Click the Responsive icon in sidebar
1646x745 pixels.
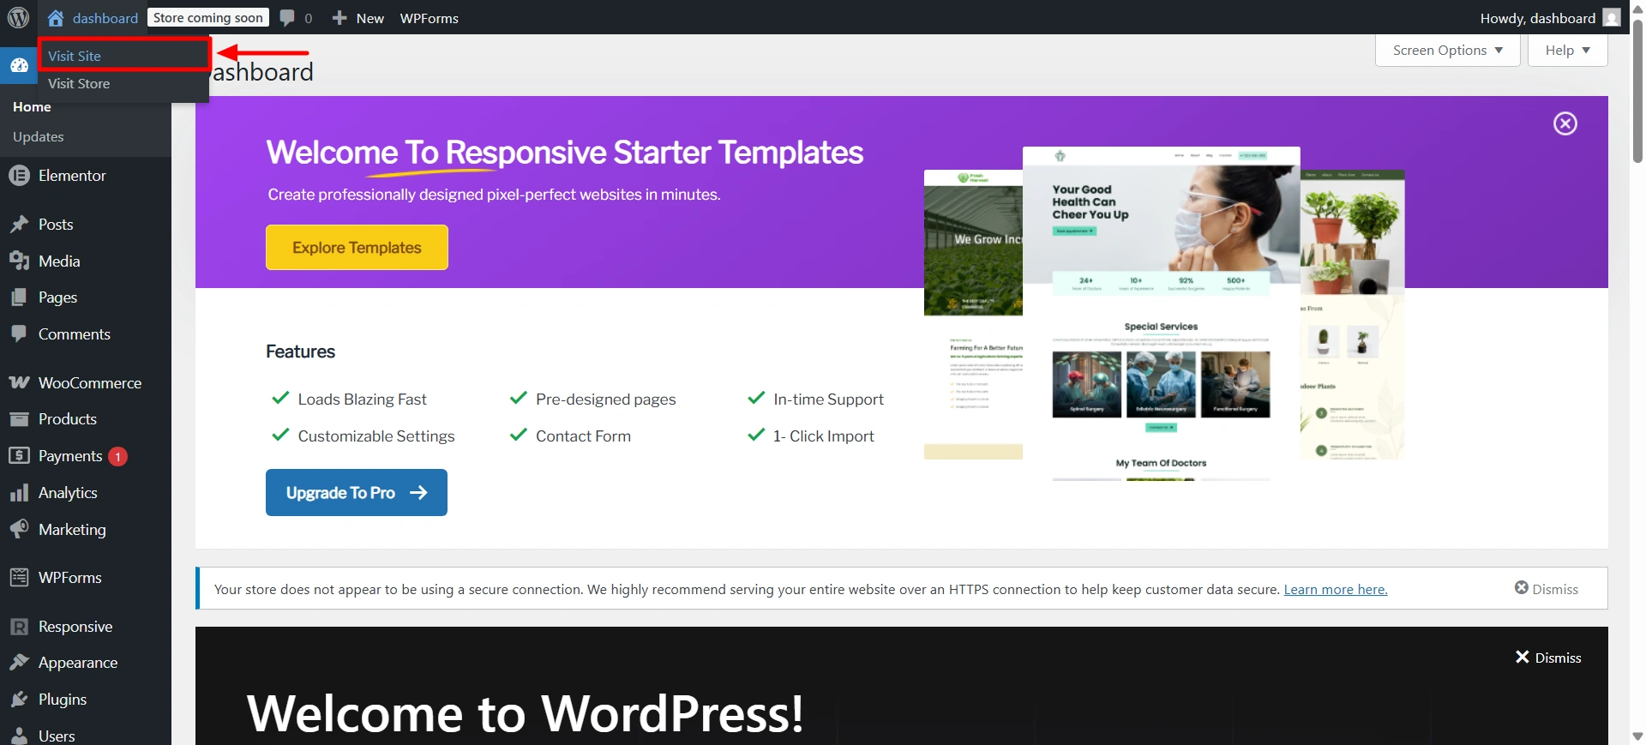pyautogui.click(x=19, y=627)
